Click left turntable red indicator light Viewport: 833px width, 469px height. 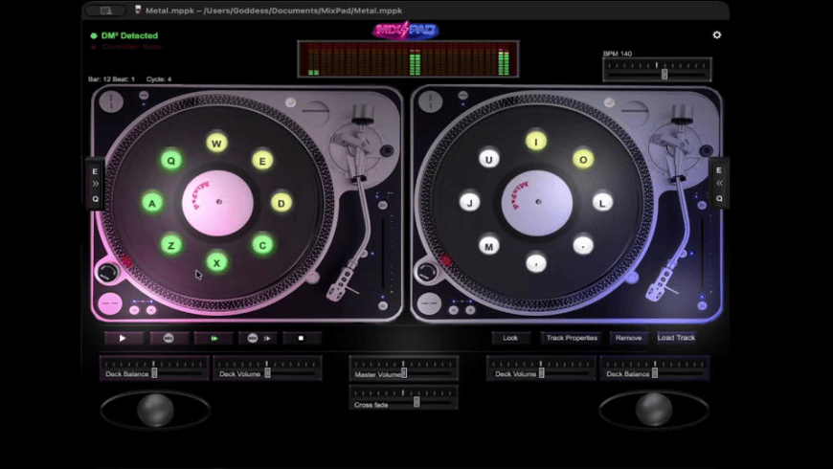pyautogui.click(x=126, y=261)
